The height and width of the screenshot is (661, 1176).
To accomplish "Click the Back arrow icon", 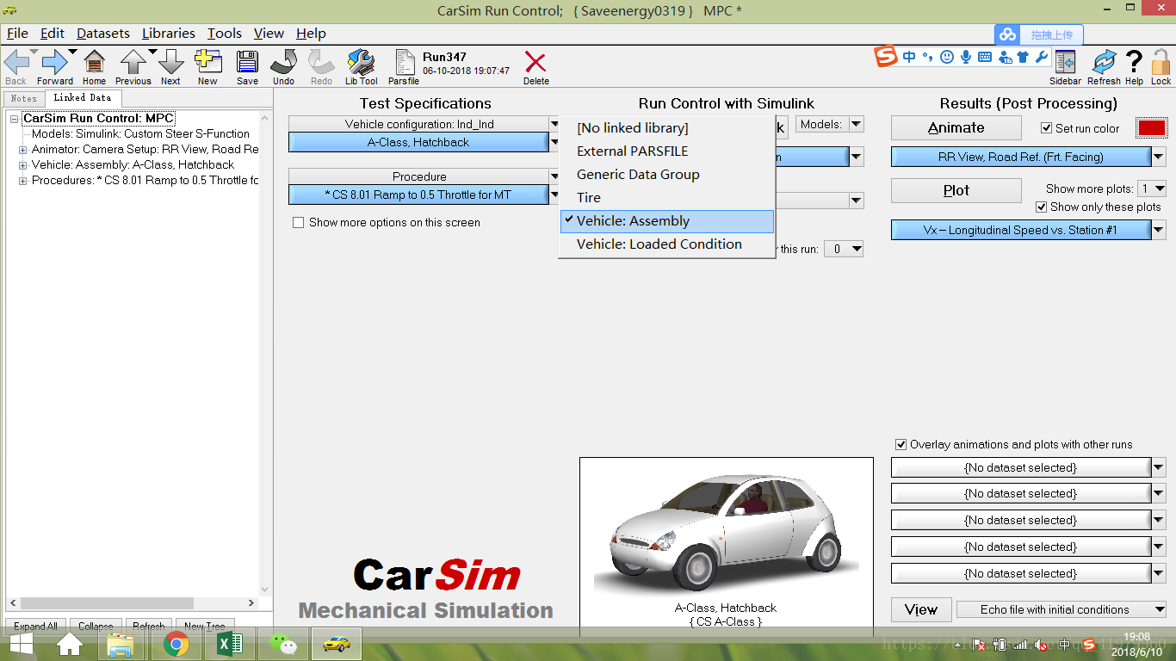I will (16, 62).
